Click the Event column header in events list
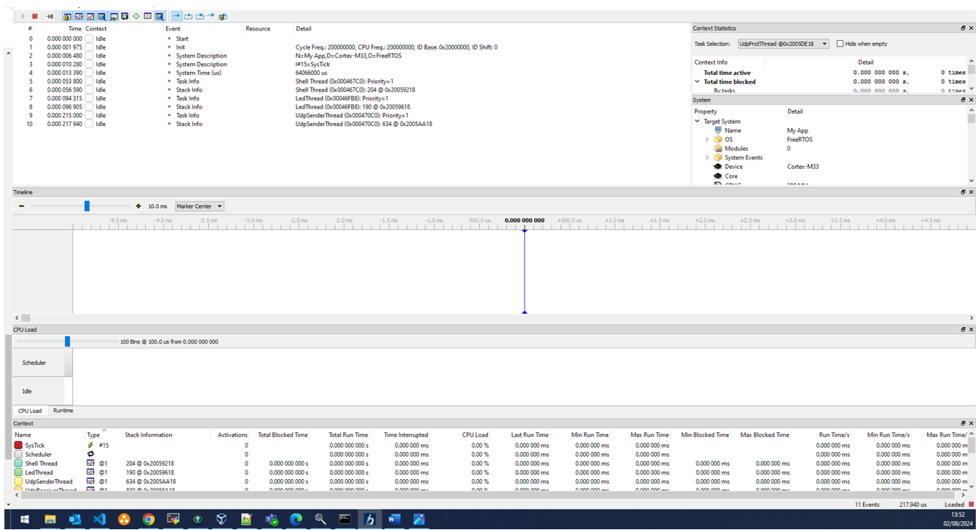978x530 pixels. pyautogui.click(x=173, y=29)
